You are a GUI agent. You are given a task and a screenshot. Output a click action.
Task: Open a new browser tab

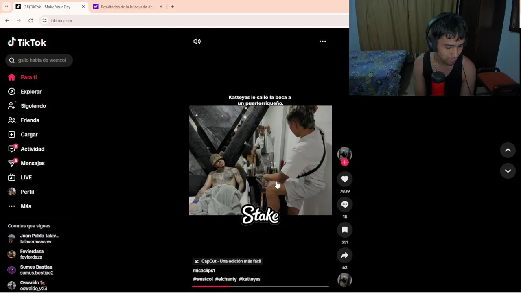point(173,7)
